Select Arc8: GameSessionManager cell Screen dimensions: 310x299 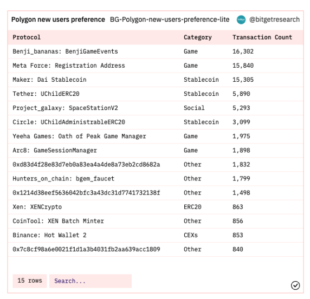coord(55,151)
